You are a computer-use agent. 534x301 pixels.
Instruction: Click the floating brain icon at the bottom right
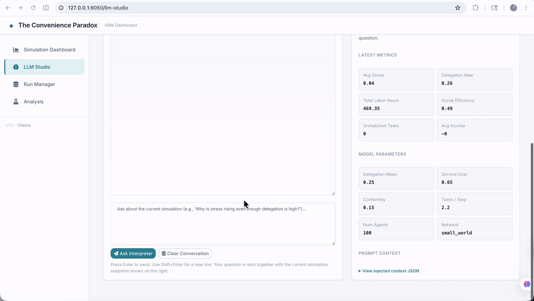(527, 284)
